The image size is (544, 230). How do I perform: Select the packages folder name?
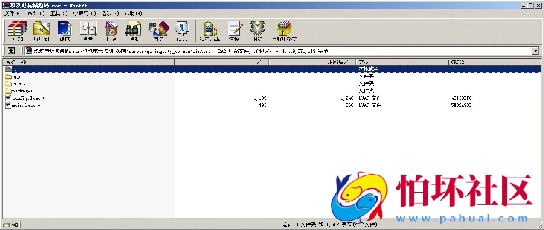(23, 91)
